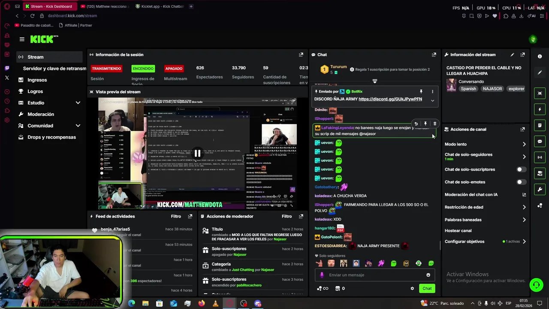Click the NAJASOR stream tag

tap(492, 89)
